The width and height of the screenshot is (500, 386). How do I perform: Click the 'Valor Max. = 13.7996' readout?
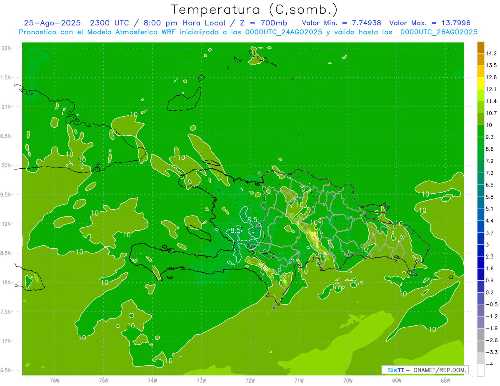[x=430, y=23]
